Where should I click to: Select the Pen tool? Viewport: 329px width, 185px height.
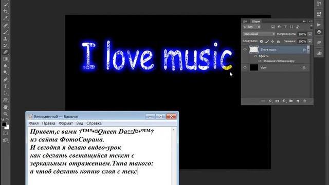point(6,80)
